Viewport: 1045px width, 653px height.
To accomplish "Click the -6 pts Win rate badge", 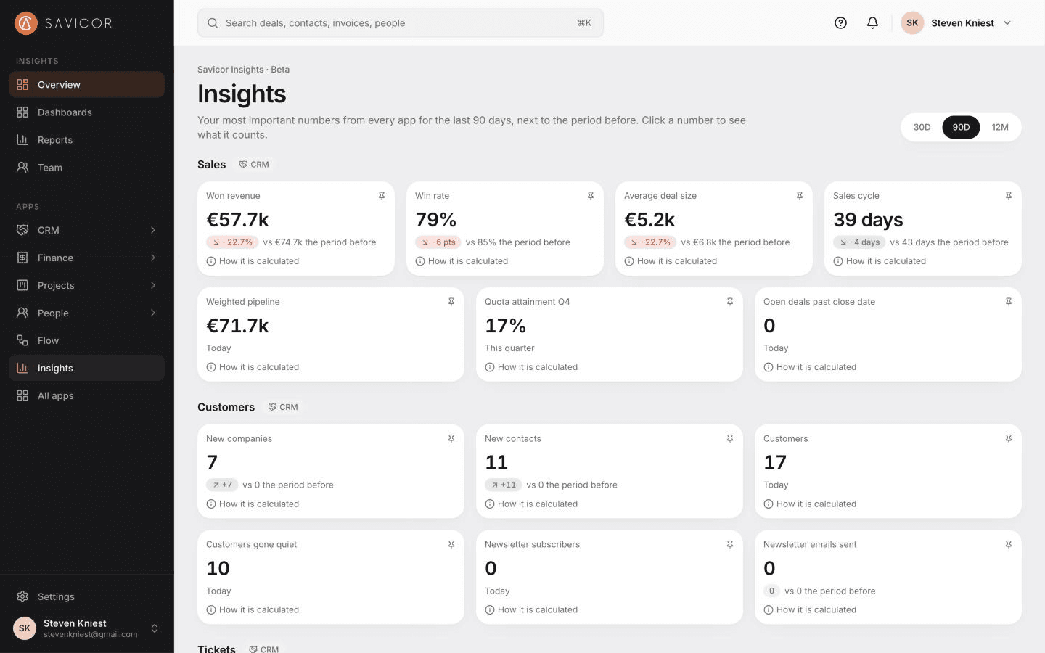I will click(438, 242).
